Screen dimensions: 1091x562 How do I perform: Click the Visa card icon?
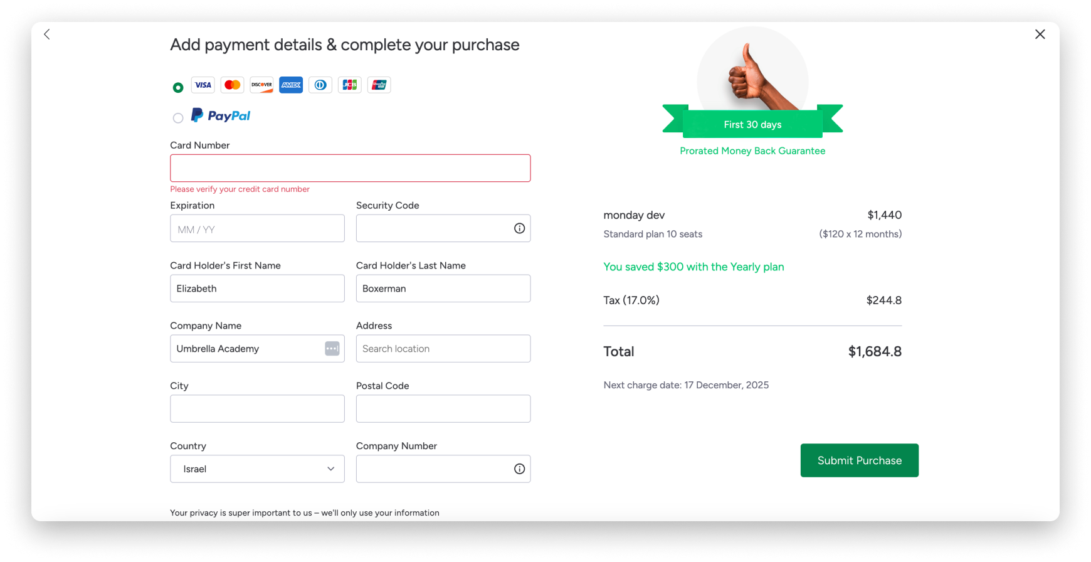(203, 85)
